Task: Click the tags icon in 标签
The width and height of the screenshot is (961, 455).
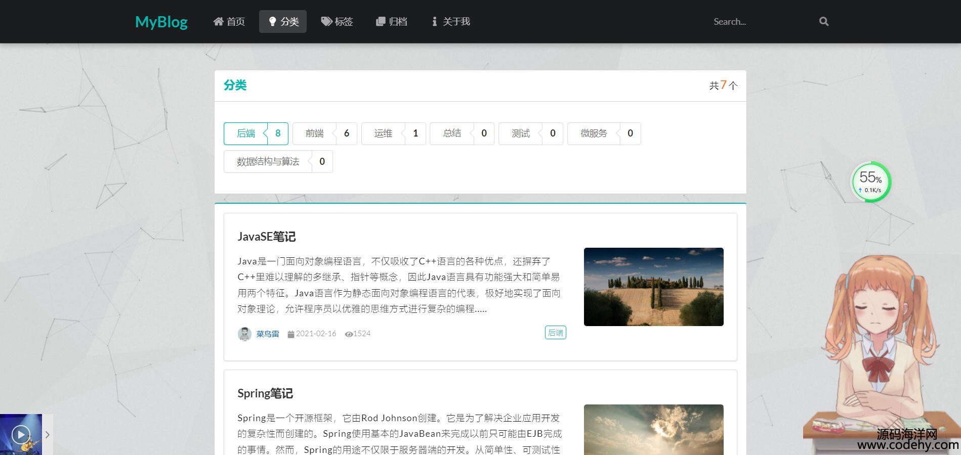Action: point(326,21)
